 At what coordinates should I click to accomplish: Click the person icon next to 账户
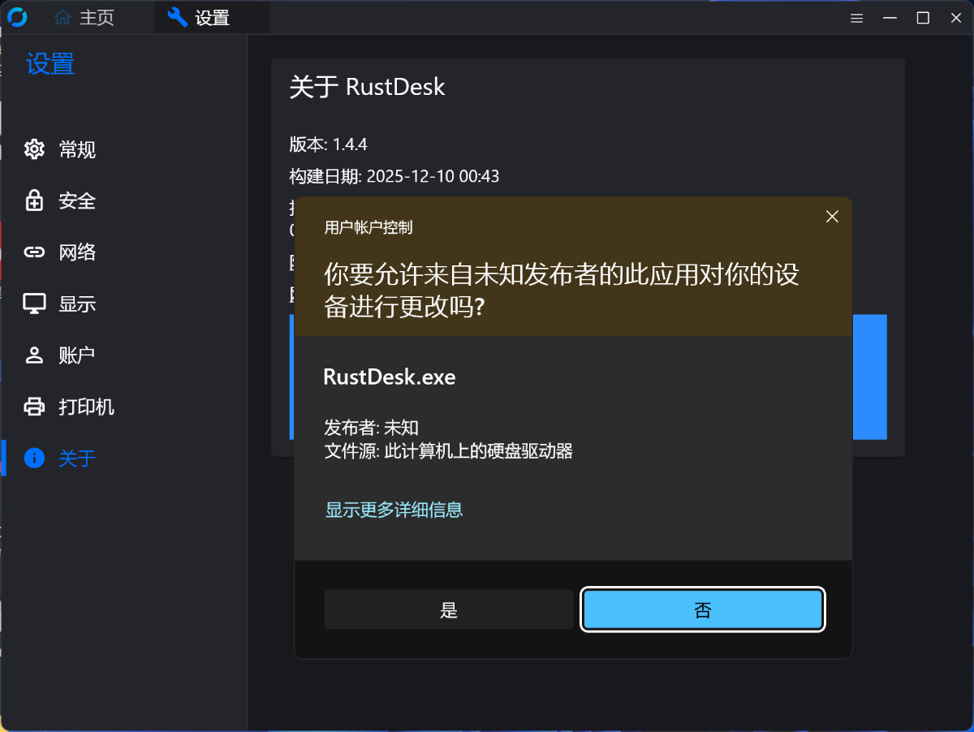(34, 355)
